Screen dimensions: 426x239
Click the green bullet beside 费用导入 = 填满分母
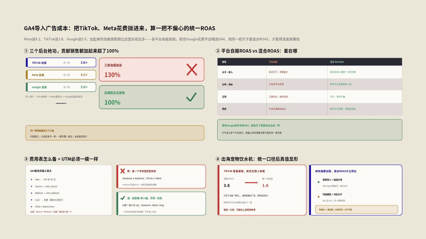pos(318,182)
